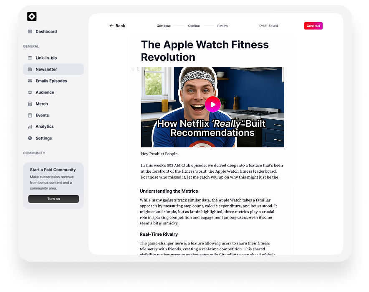Click paragraph starting 'While many gadgets track'
This screenshot has width=369, height=292.
click(208, 211)
